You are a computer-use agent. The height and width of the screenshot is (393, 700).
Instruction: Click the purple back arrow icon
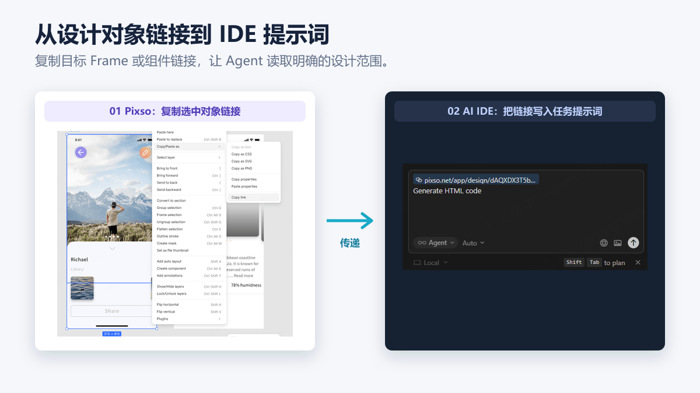point(80,153)
